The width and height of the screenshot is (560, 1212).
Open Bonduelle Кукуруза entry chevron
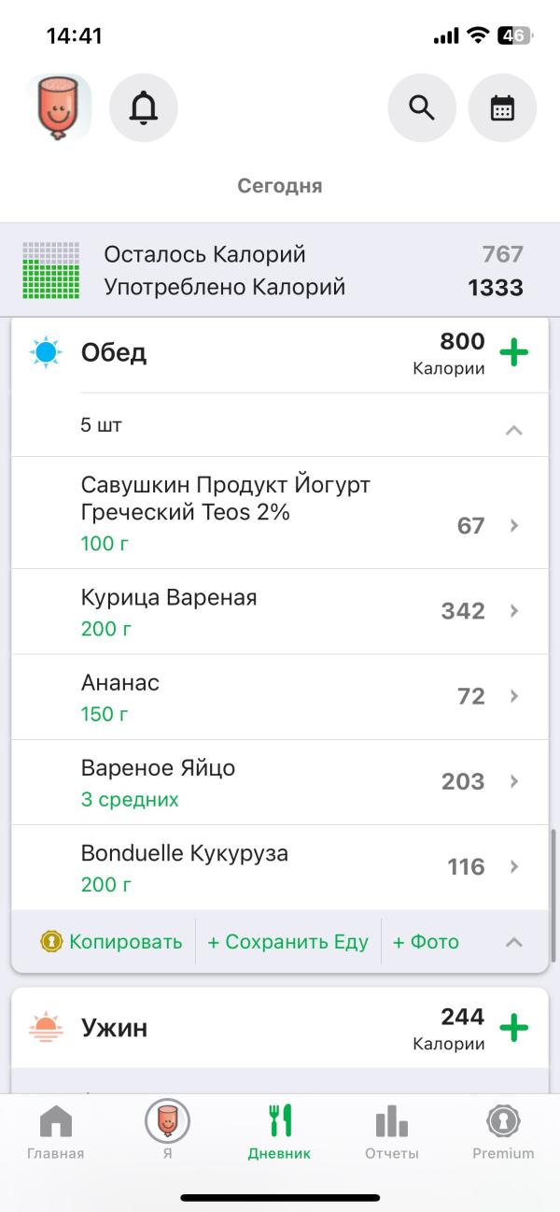tap(513, 867)
